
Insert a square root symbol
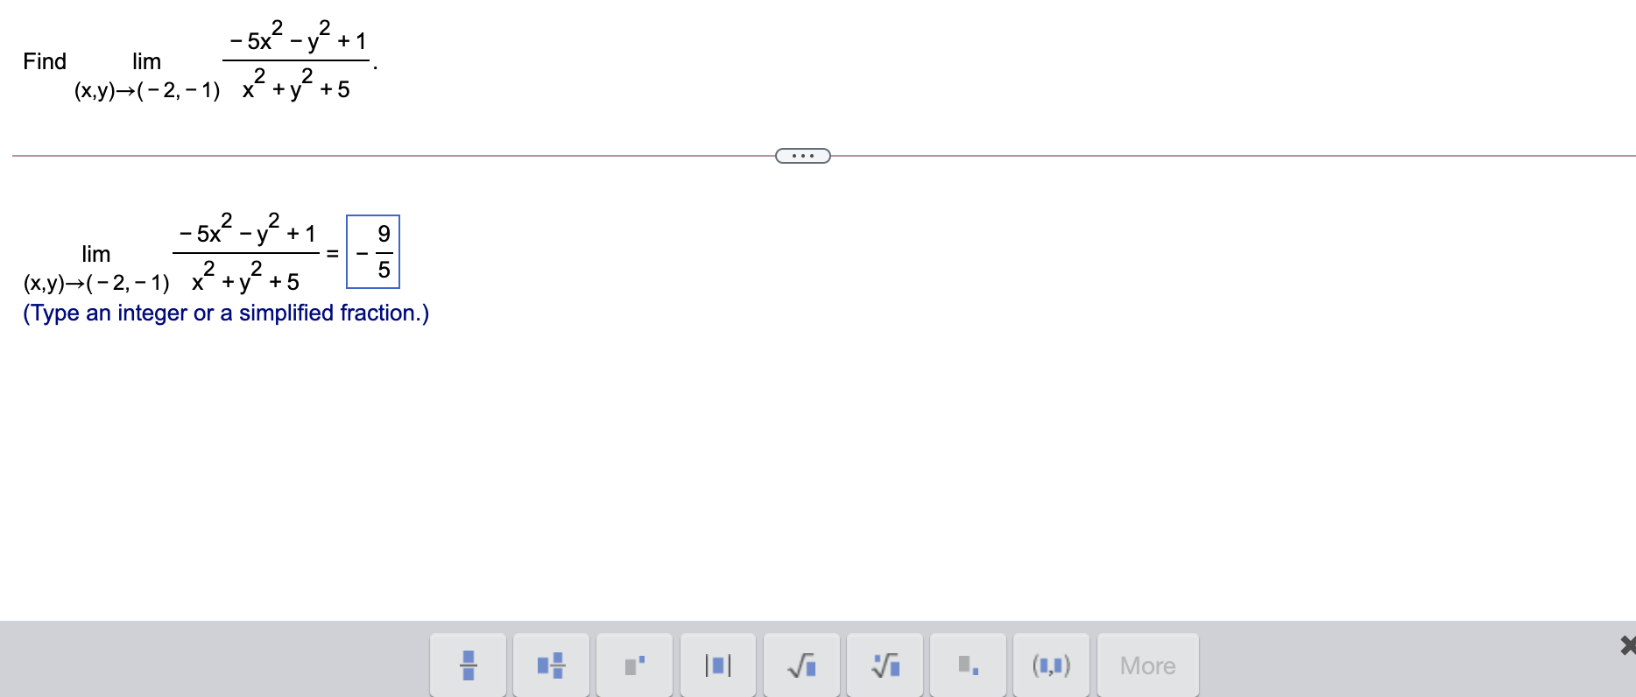pos(801,665)
